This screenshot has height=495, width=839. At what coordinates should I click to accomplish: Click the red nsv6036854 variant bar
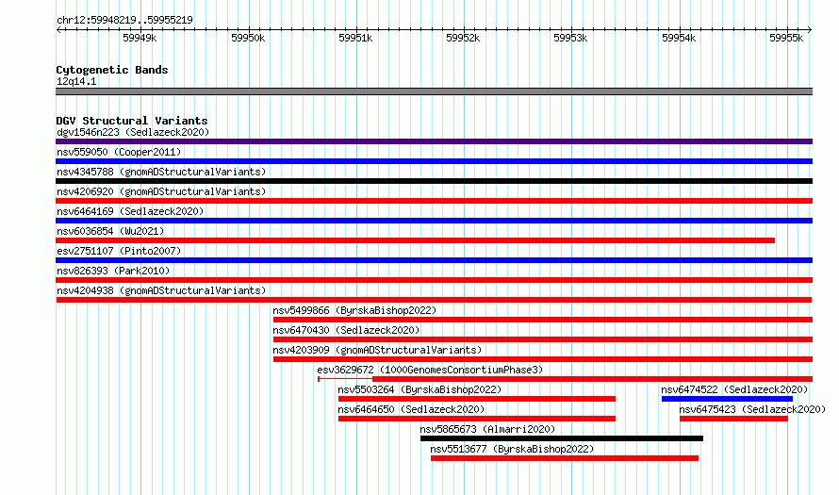pos(415,240)
